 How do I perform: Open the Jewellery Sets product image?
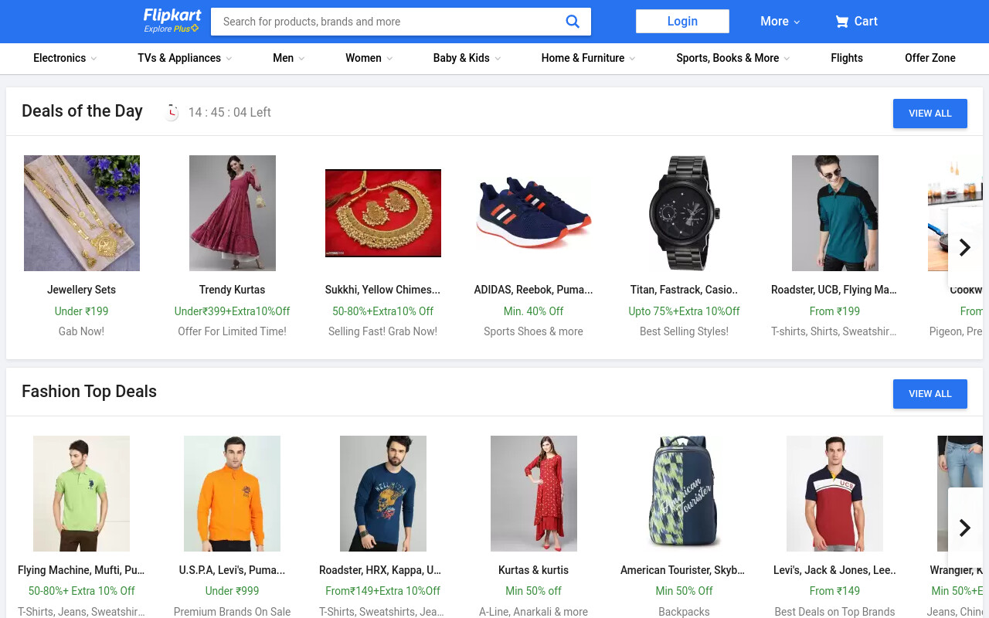click(82, 213)
